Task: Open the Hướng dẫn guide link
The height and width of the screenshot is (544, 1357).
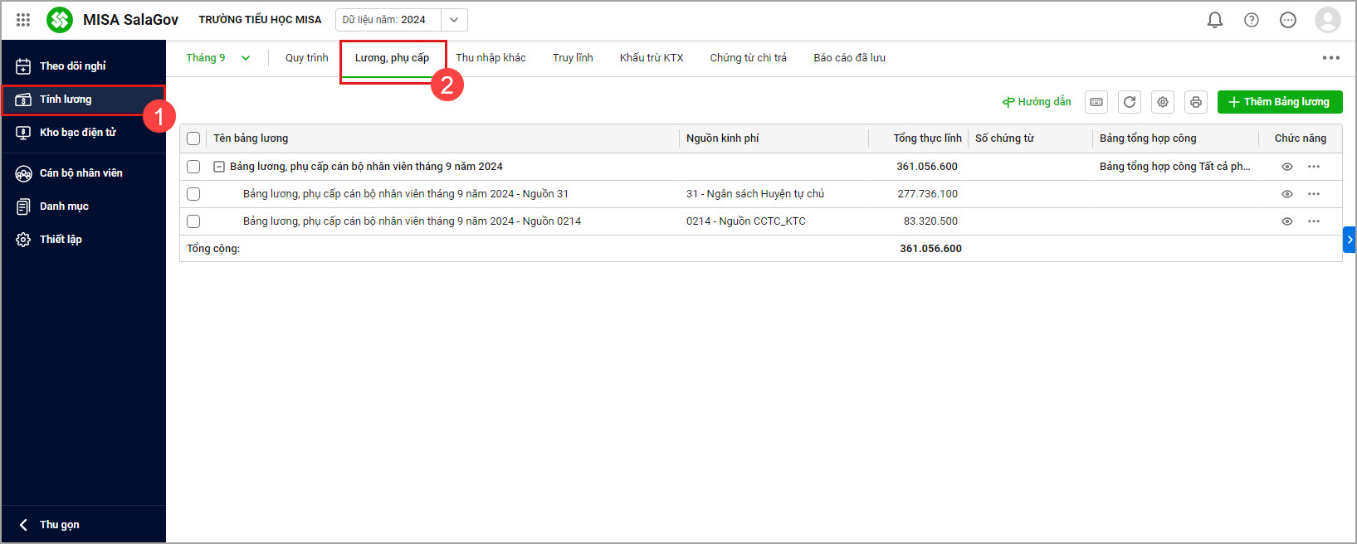Action: click(1037, 102)
